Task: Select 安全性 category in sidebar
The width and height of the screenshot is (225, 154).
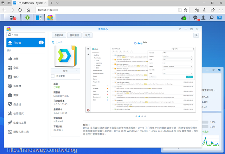Action: click(26, 104)
